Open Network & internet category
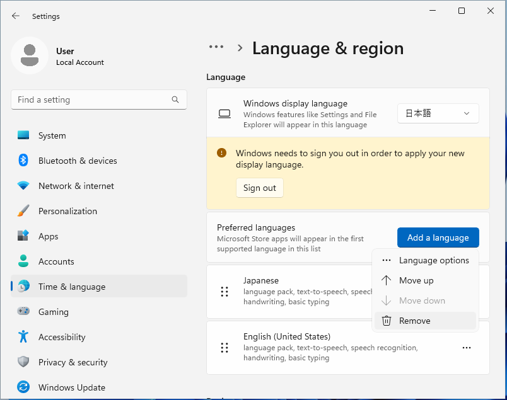The image size is (507, 400). [99, 186]
